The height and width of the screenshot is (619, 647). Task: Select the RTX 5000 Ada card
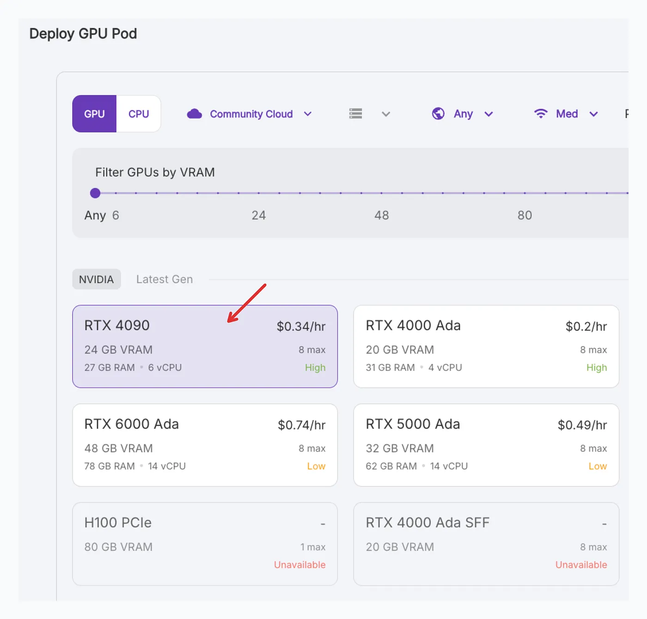coord(486,445)
